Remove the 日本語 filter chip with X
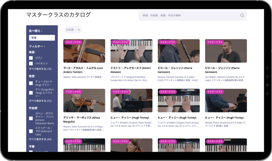The width and height of the screenshot is (272, 161). coord(79,30)
